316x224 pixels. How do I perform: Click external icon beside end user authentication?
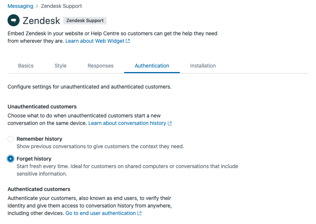pyautogui.click(x=140, y=213)
